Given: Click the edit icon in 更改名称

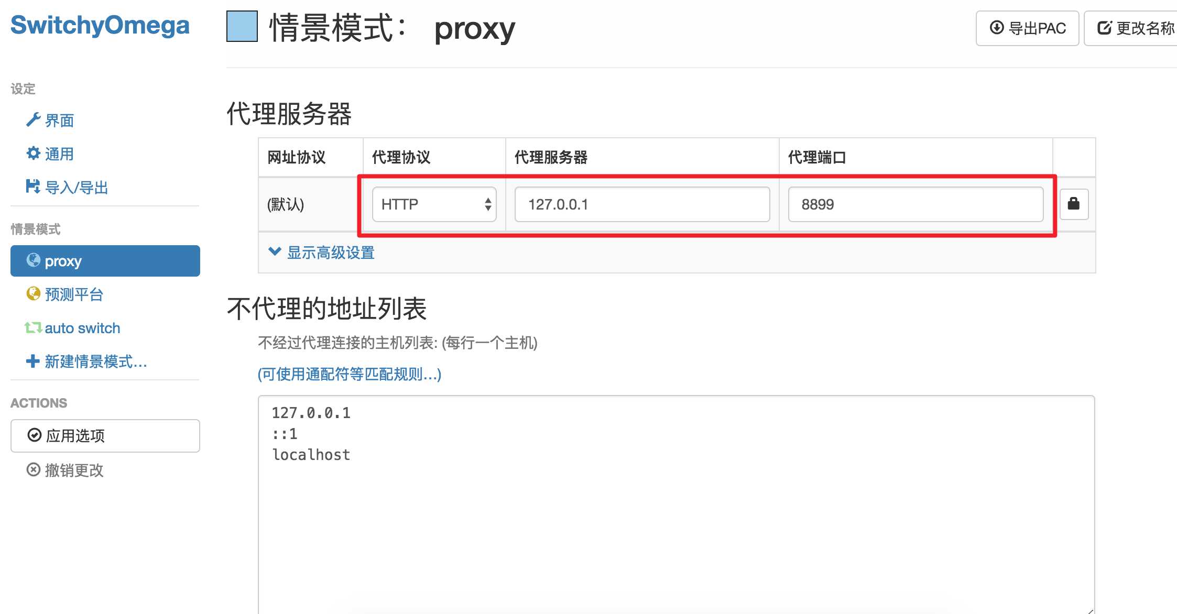Looking at the screenshot, I should 1105,28.
